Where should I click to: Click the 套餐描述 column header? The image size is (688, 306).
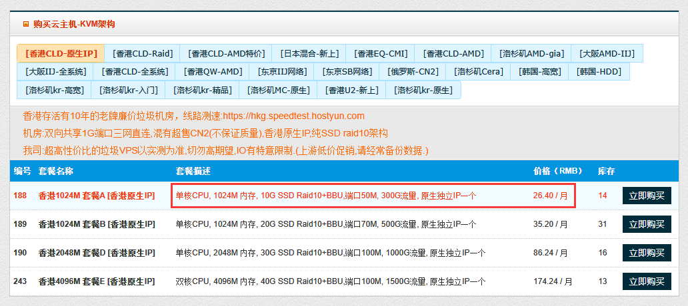click(193, 171)
